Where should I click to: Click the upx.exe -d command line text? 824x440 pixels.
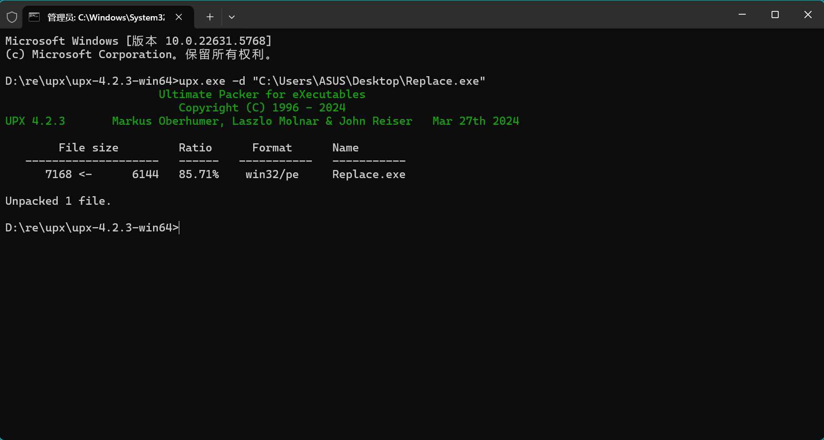coord(332,81)
